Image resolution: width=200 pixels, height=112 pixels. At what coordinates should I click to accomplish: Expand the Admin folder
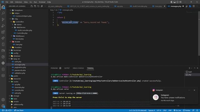coord(19,25)
